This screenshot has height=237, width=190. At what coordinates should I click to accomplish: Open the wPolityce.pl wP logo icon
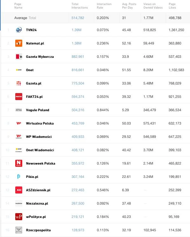click(19, 217)
